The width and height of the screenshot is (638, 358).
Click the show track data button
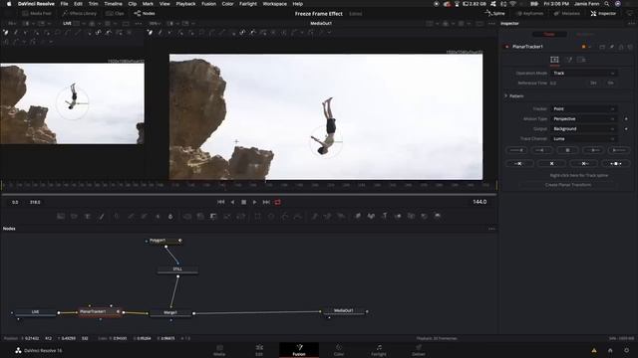[616, 163]
